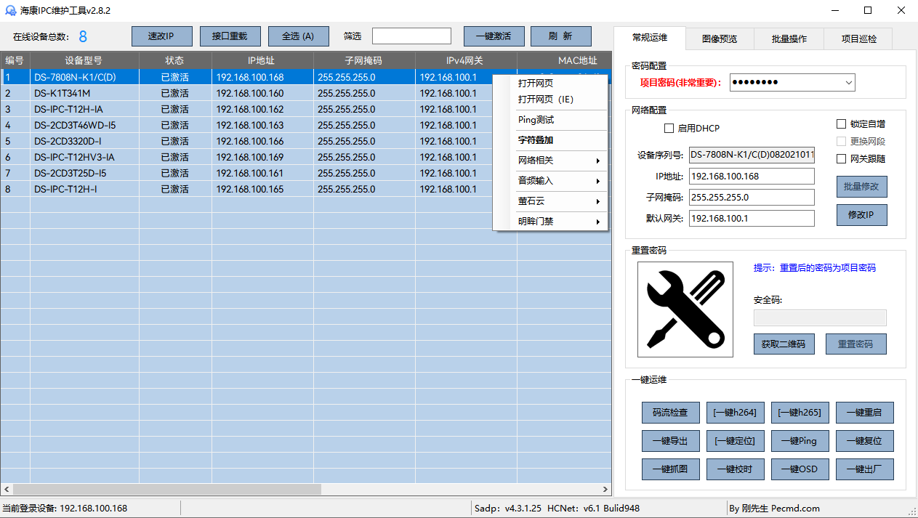Select 字符叠加 in context menu

(550, 140)
